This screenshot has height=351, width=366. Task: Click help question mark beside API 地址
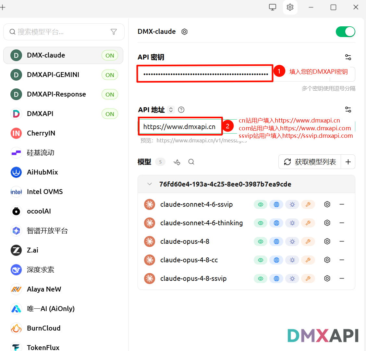click(x=181, y=110)
